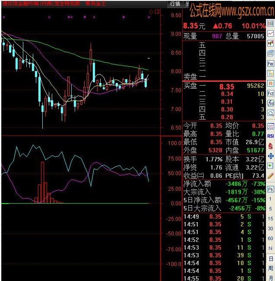
Task: Click the red square window icon above chart
Action: 157,12
